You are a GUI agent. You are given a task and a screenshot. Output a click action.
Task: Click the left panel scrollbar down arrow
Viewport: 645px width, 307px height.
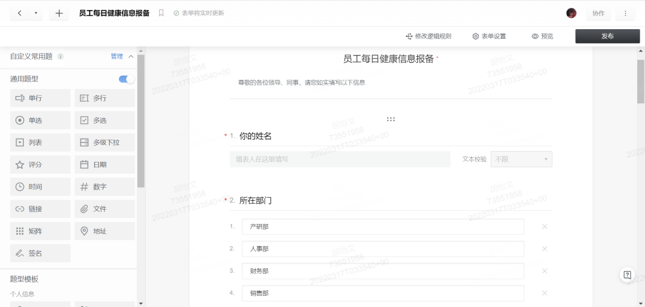click(x=141, y=303)
